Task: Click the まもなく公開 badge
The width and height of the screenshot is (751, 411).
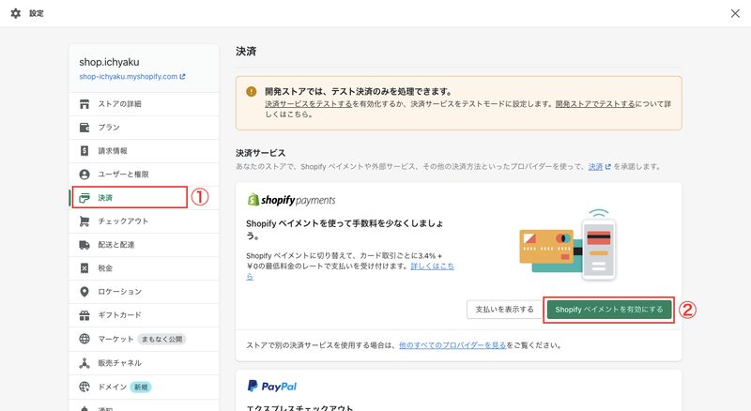Action: pos(161,339)
